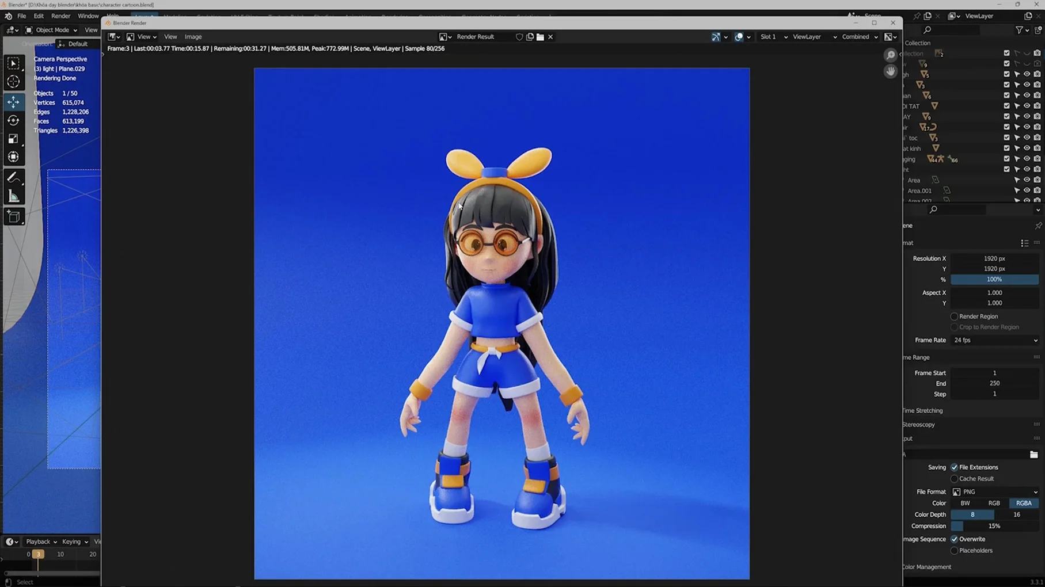Click the zoom magnifier gizmo in render window
The width and height of the screenshot is (1045, 587).
(891, 55)
